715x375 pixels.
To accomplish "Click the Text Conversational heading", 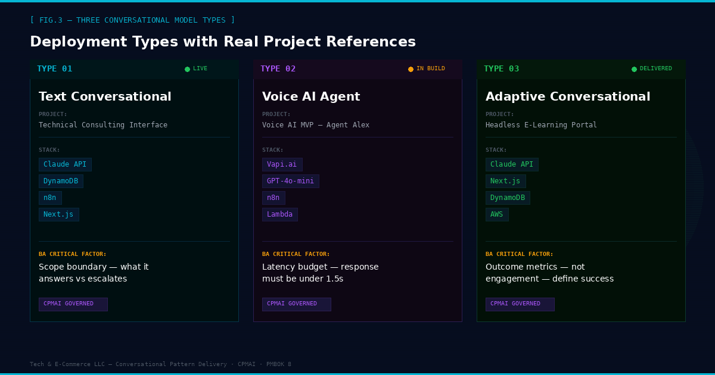I will 105,96.
